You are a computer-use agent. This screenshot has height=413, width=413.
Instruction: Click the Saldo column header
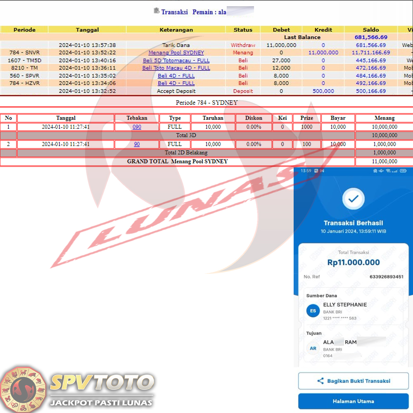click(370, 30)
